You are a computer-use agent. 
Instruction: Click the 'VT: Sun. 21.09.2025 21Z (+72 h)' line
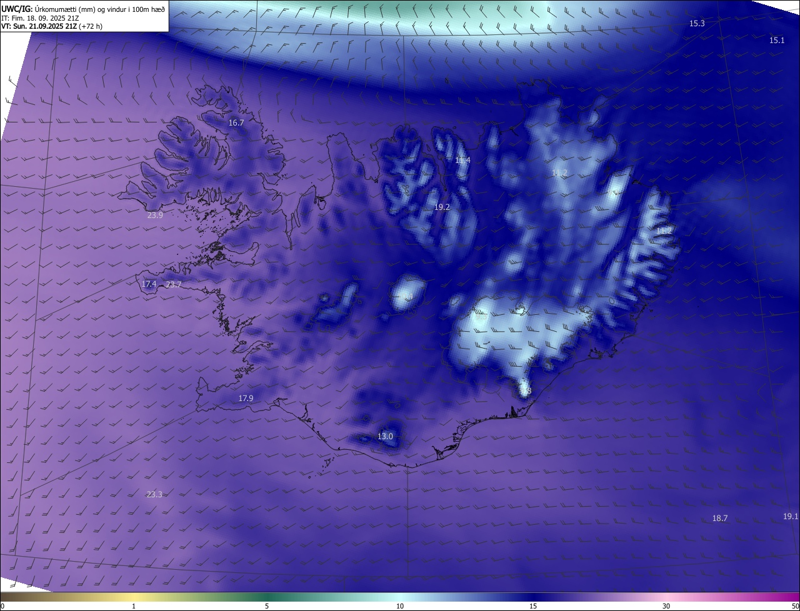click(52, 26)
